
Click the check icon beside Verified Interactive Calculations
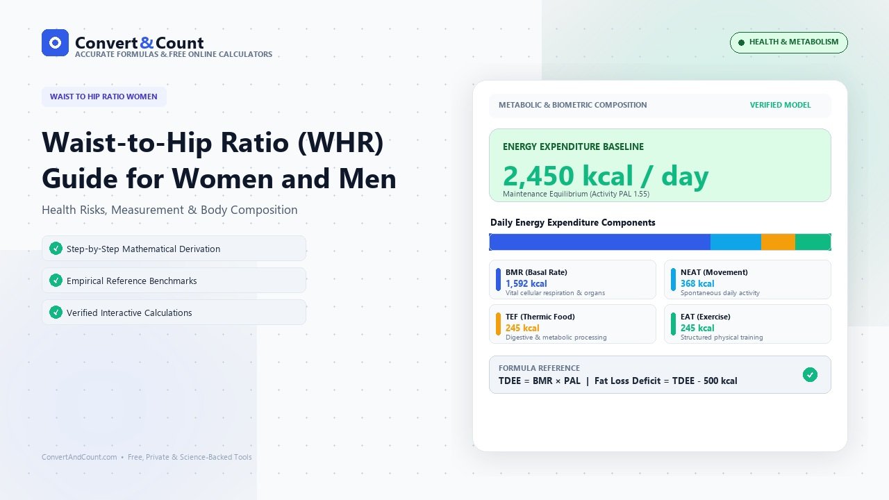(56, 312)
